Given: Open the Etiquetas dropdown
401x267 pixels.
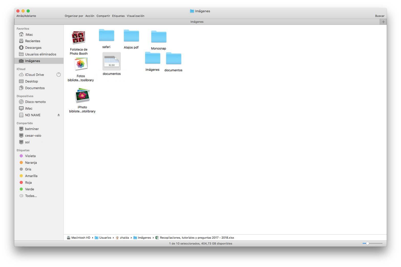Looking at the screenshot, I should pos(118,16).
